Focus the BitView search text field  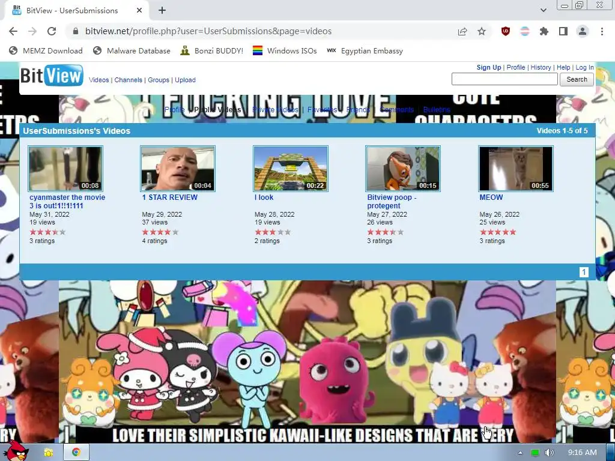(504, 79)
